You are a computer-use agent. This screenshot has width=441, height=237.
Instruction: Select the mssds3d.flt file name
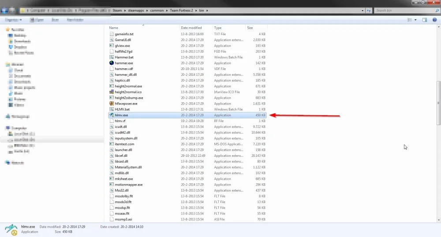(x=123, y=202)
